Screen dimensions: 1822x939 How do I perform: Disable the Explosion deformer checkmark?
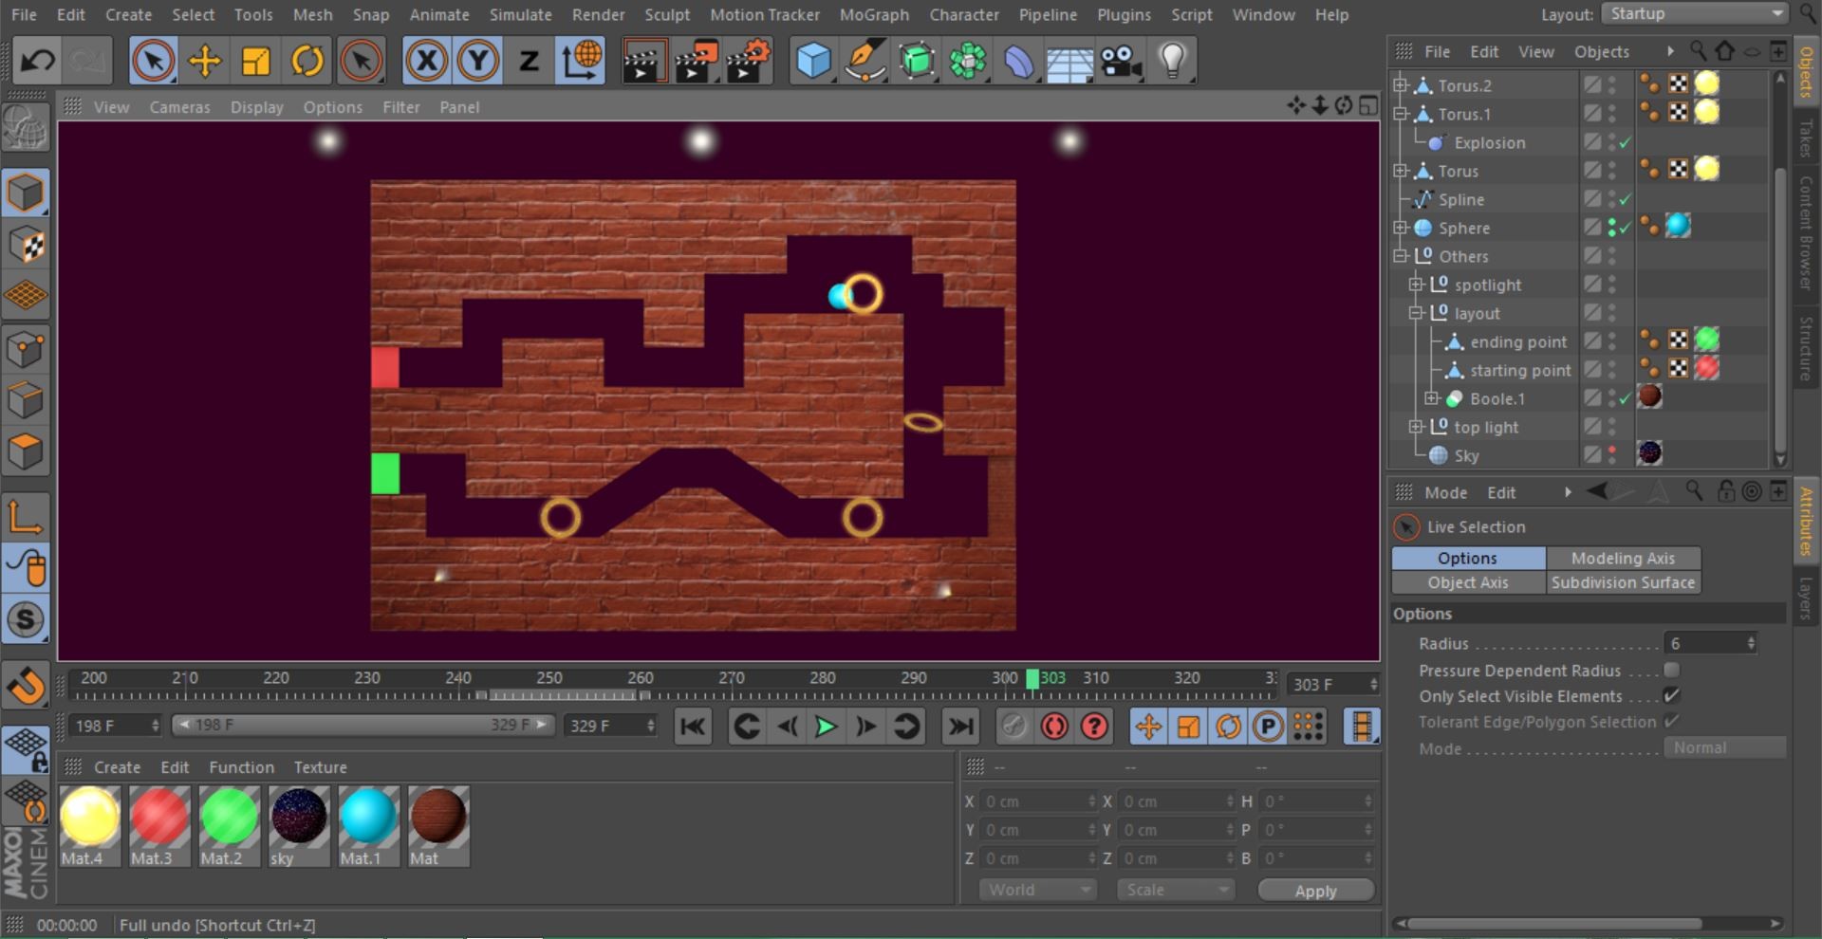pyautogui.click(x=1625, y=142)
